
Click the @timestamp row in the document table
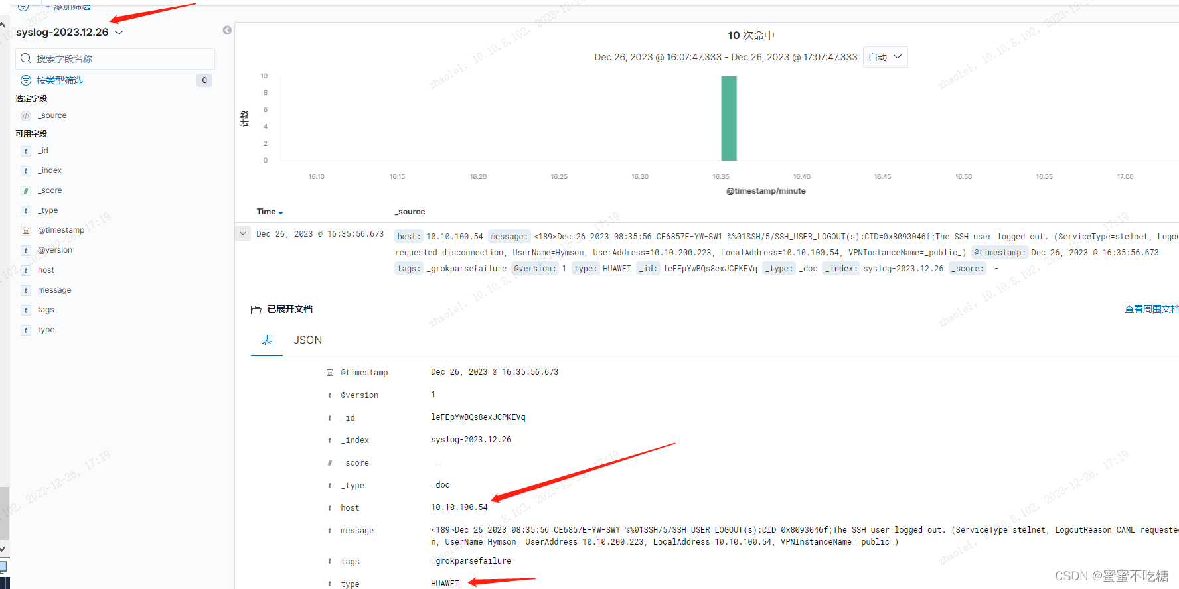[x=714, y=372]
